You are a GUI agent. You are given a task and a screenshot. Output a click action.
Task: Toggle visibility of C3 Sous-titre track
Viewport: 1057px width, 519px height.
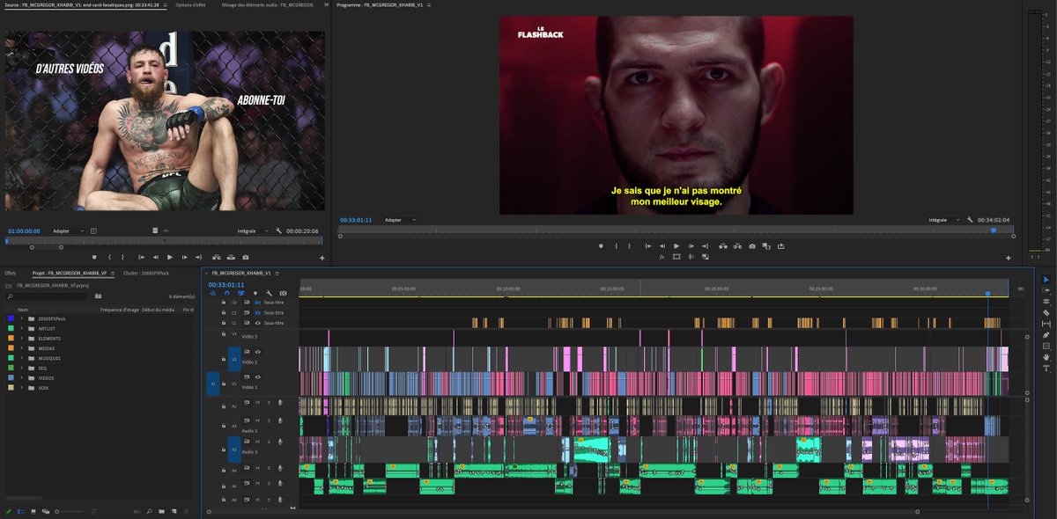pyautogui.click(x=258, y=303)
